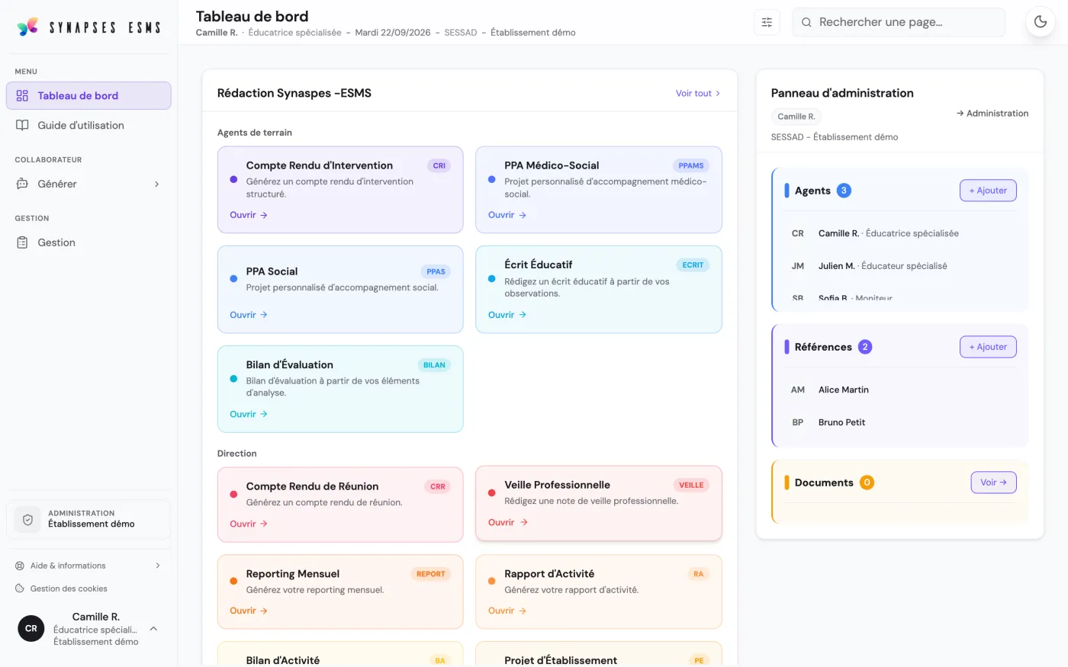
Task: Select reference Bruno Petit
Action: (900, 422)
